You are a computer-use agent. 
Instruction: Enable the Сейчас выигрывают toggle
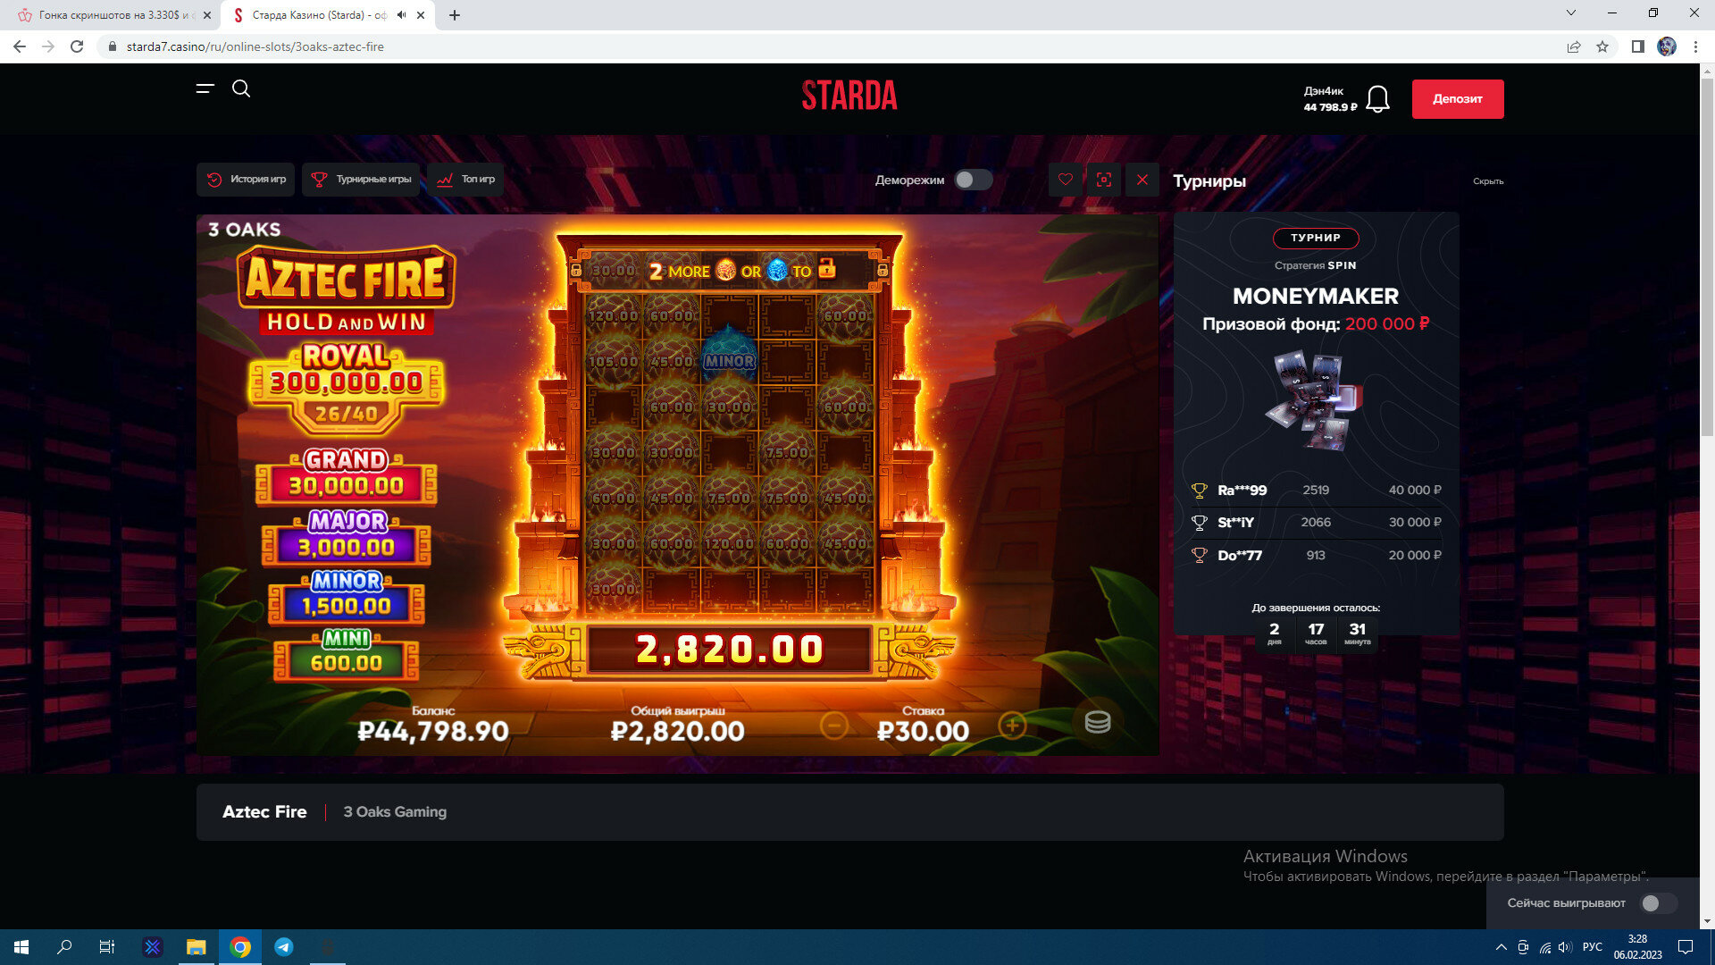coord(1659,903)
